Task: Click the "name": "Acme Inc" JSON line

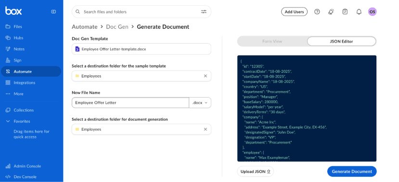Action: 260,122
